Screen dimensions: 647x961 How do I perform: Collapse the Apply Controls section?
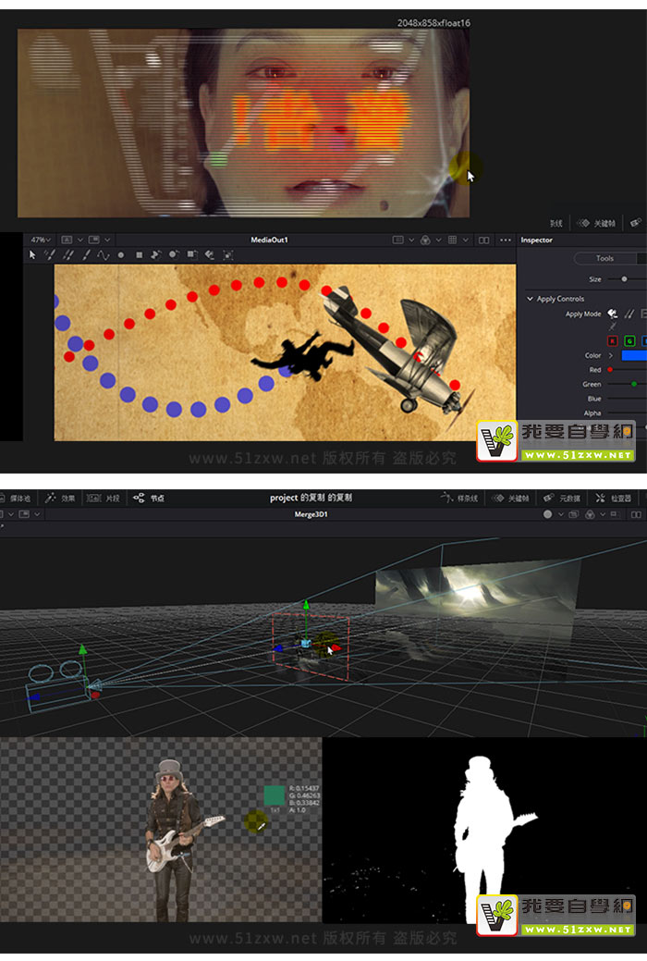530,299
